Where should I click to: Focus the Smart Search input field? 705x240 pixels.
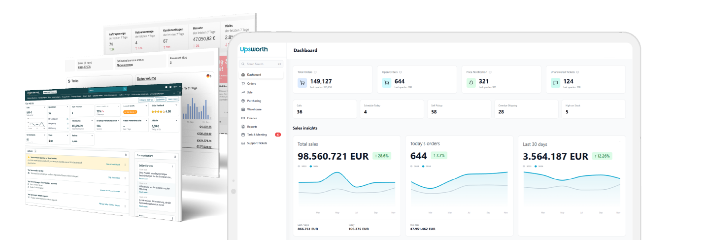(x=261, y=64)
